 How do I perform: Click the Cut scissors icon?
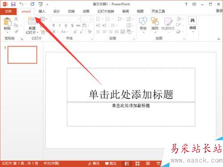(x=16, y=19)
